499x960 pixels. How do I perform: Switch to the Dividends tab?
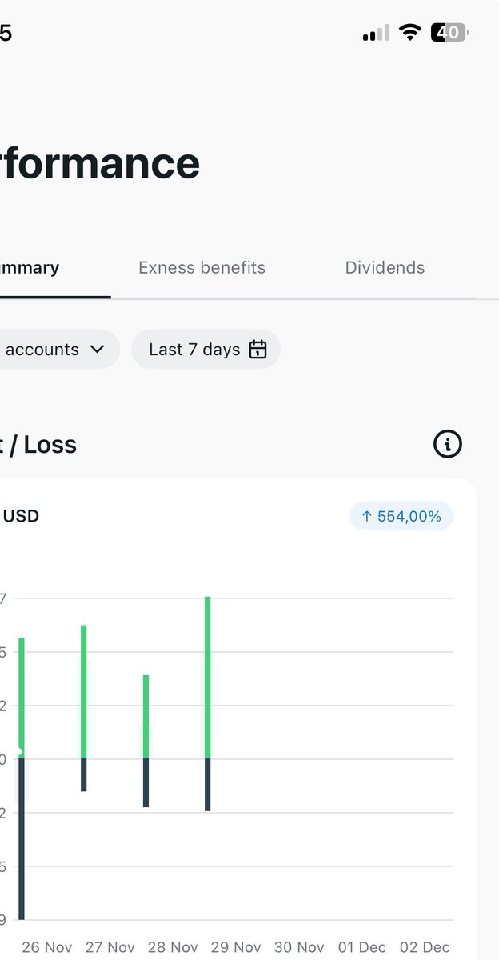385,268
